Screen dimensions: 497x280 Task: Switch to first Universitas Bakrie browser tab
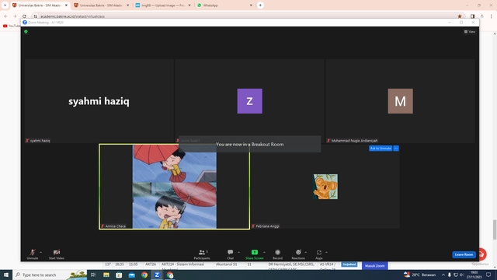tap(40, 5)
